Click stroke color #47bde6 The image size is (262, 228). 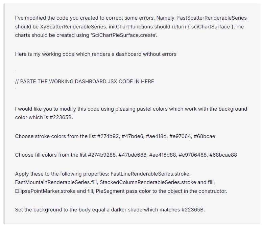(x=133, y=136)
